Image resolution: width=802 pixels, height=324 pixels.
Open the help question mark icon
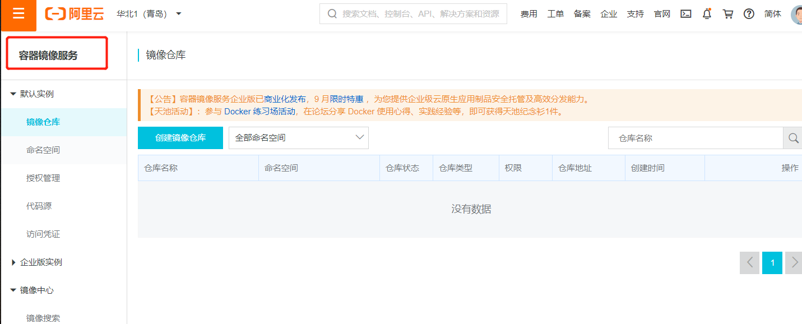click(x=749, y=14)
